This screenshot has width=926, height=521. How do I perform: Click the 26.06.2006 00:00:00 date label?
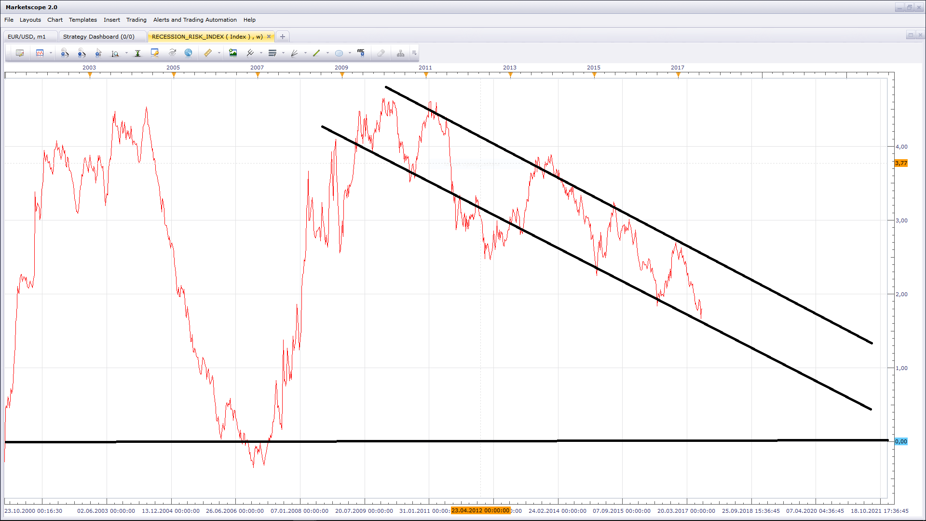coord(235,511)
